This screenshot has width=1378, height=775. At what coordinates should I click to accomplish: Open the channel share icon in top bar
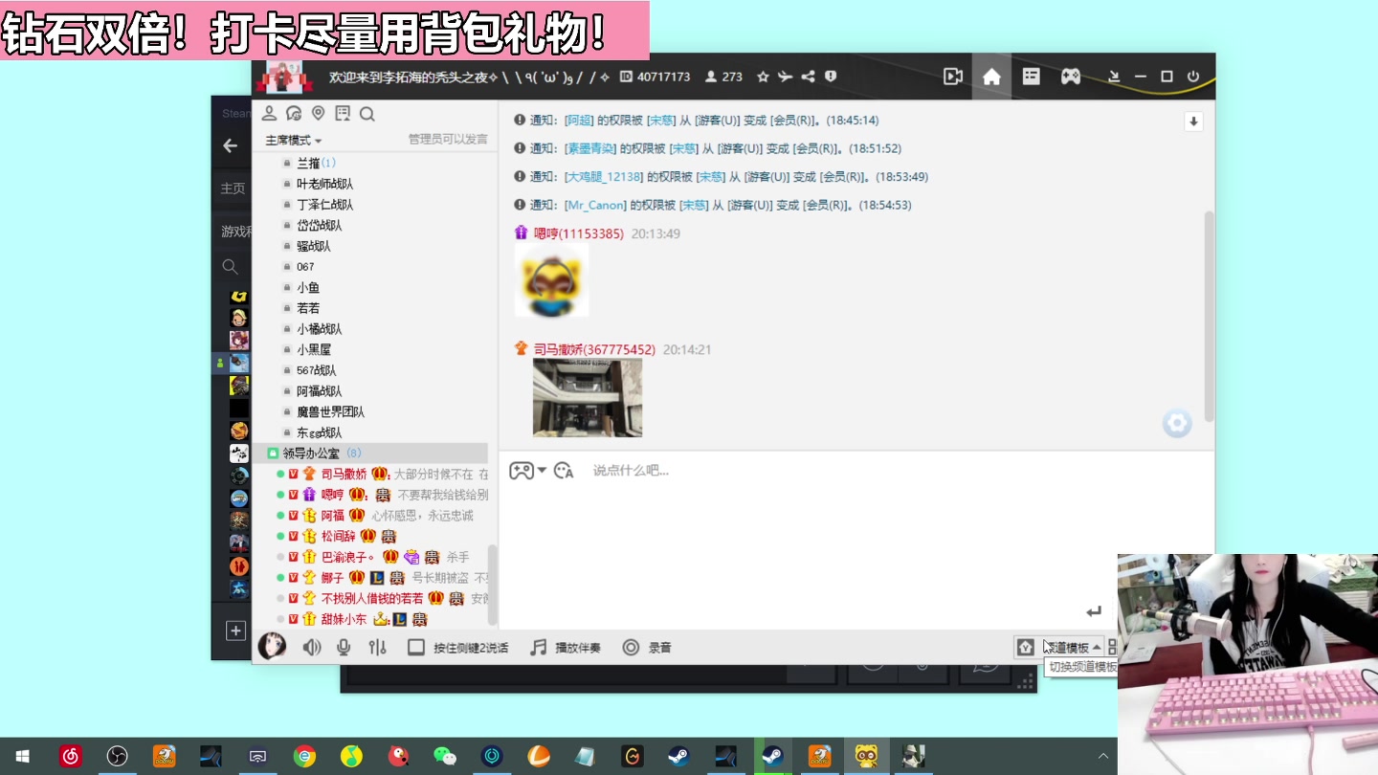click(x=808, y=77)
